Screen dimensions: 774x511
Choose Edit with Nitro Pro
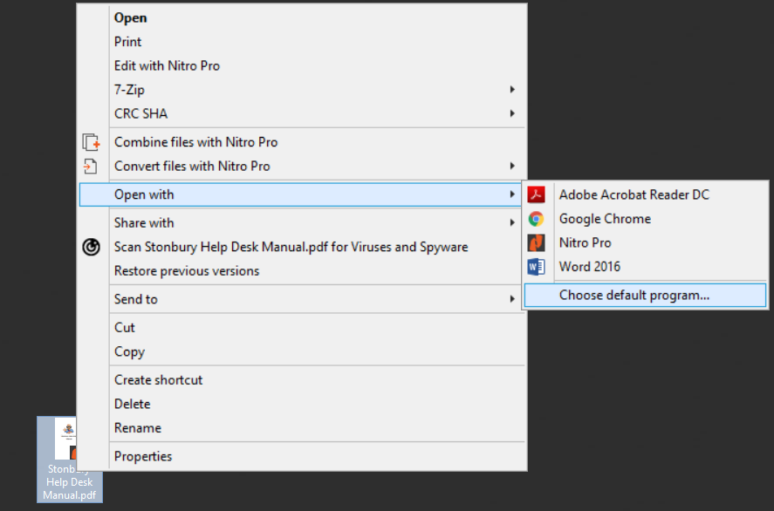[x=302, y=65]
